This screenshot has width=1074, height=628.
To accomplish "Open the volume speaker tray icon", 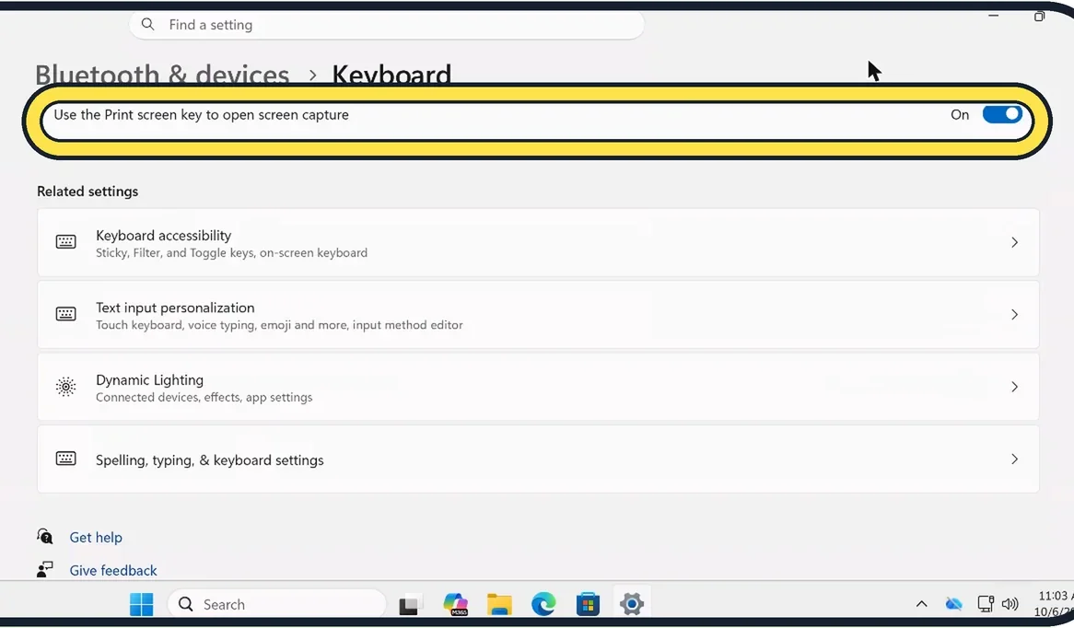I will click(x=1010, y=604).
